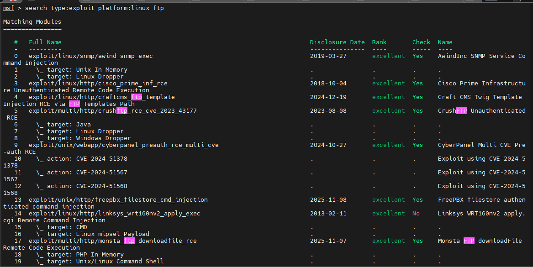Screen dimensions: 533x267
Task: Select the "Check" column header
Action: coord(421,42)
